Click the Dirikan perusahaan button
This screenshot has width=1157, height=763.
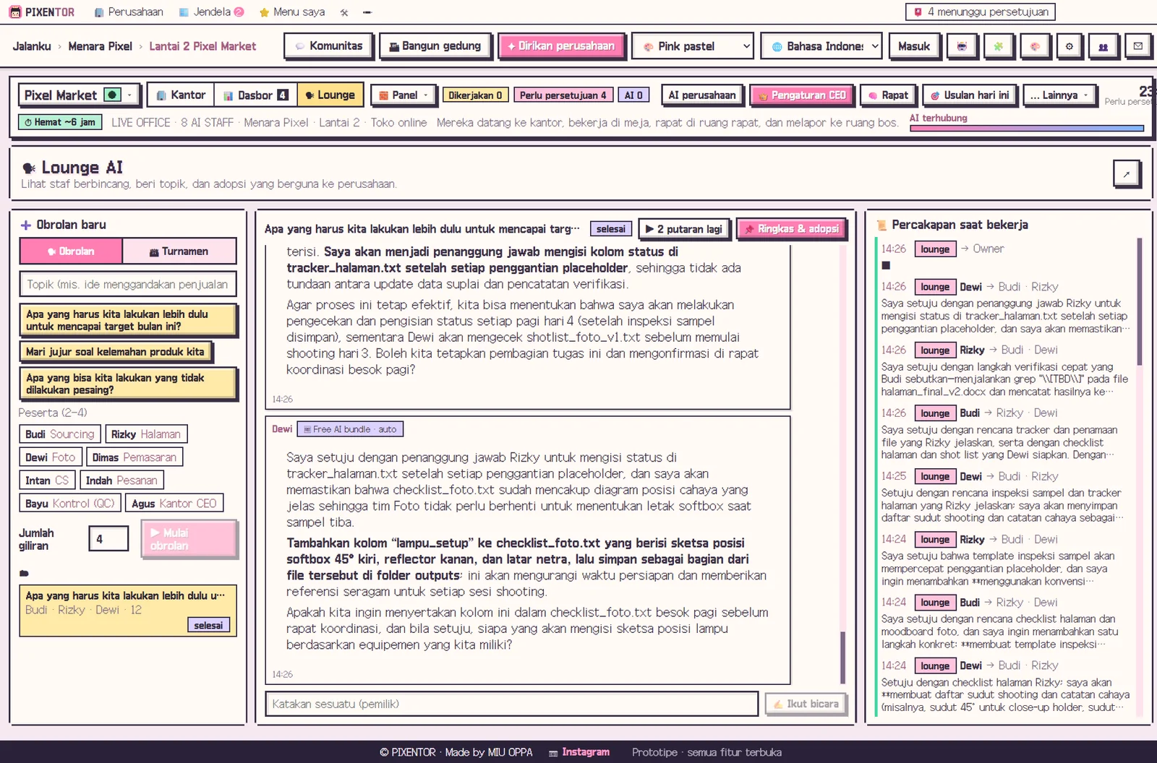(561, 46)
